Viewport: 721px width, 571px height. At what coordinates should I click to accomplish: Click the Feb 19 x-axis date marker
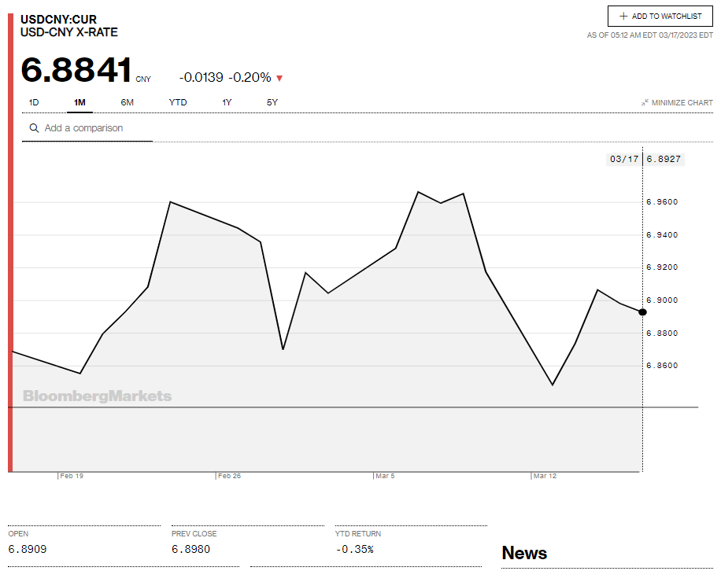tap(72, 476)
